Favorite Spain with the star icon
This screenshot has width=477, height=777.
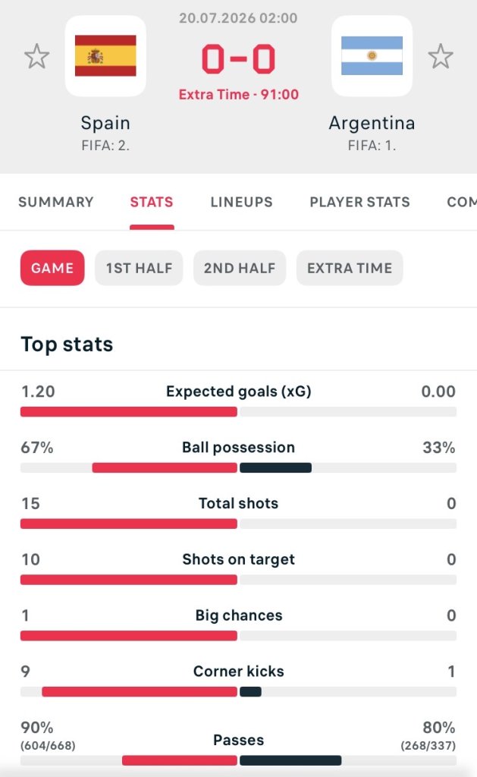point(37,56)
